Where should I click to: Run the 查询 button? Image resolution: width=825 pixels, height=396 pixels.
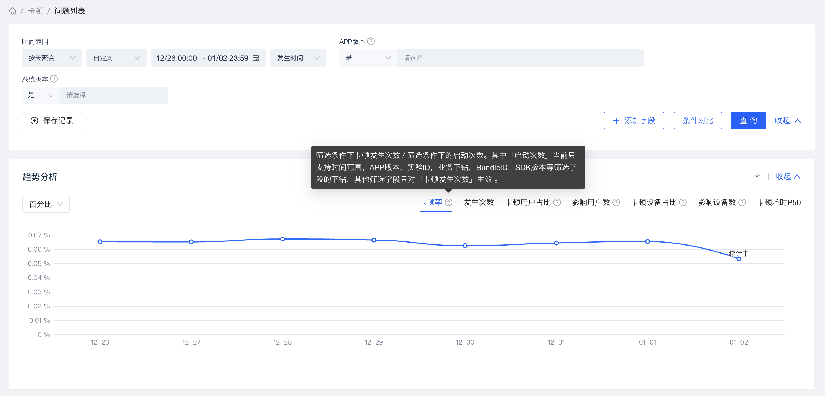[748, 121]
